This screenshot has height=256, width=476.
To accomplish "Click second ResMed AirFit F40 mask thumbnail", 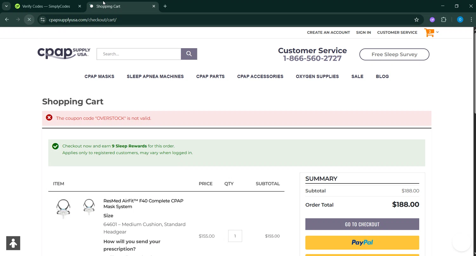I will (89, 207).
